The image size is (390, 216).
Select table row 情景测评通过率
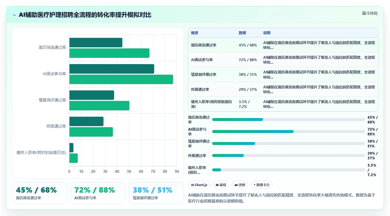coord(283,75)
